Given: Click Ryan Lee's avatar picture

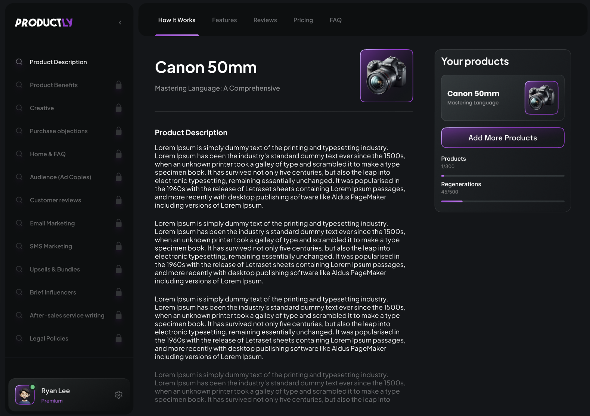Looking at the screenshot, I should pyautogui.click(x=25, y=395).
